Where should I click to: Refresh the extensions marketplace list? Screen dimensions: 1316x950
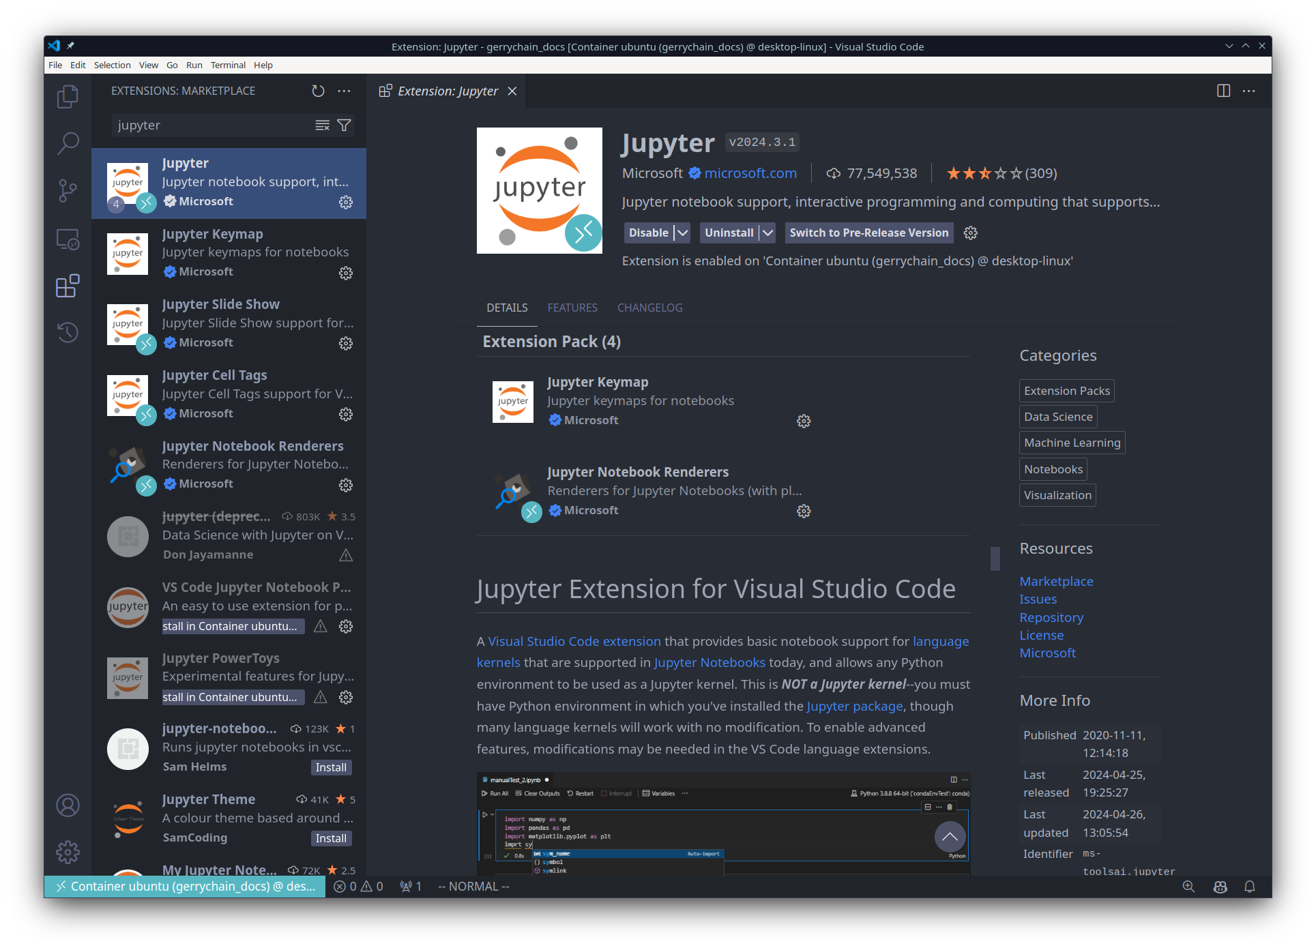[x=317, y=90]
